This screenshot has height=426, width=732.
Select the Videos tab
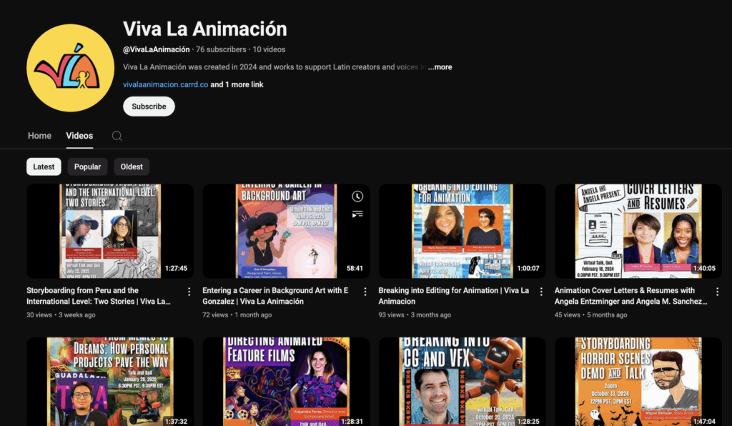click(79, 136)
